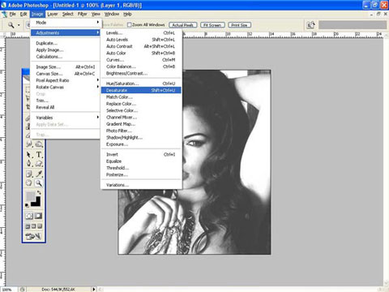Select the Pen tool

coord(29,164)
